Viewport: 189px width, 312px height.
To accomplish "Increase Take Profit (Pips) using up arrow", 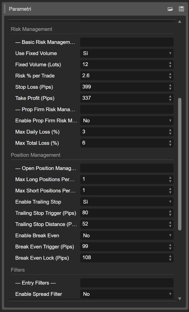I will [170, 96].
